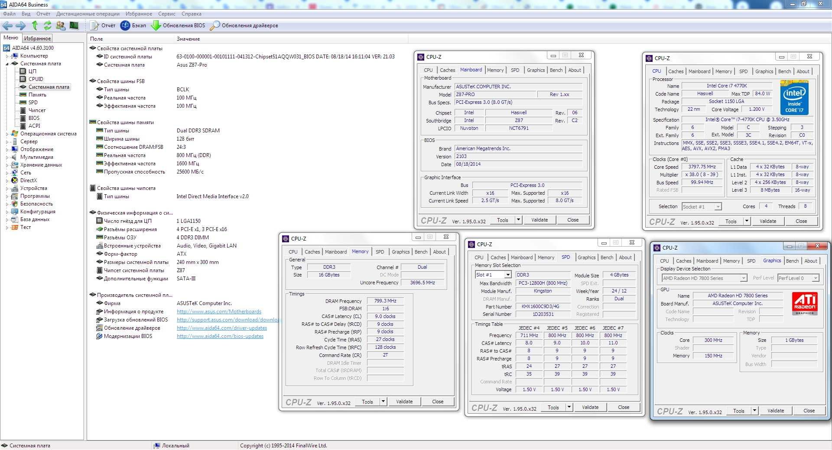Open the users management toolbar icon
Viewport: 832px width, 450px height.
(61, 26)
